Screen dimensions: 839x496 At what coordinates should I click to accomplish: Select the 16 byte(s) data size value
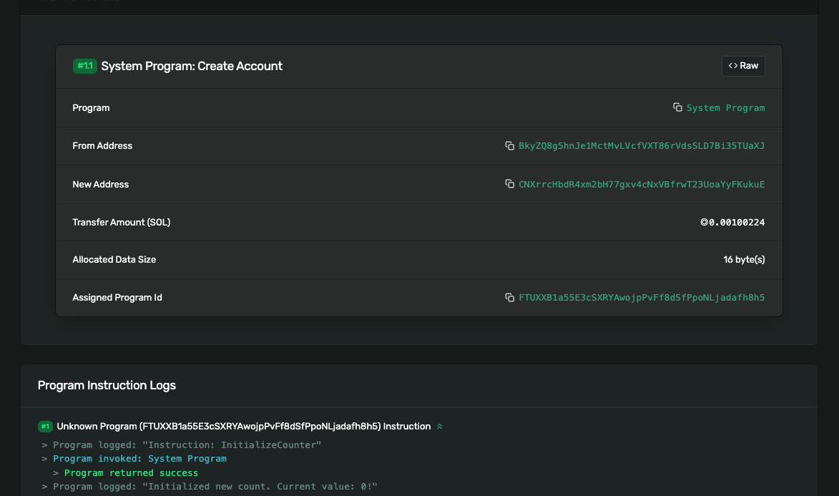pyautogui.click(x=744, y=260)
